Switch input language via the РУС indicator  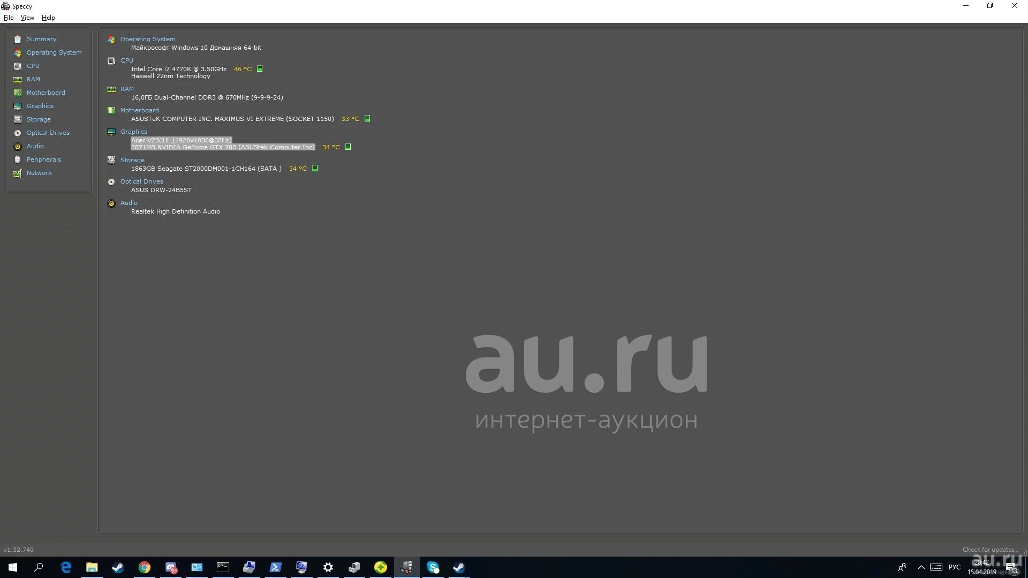tap(954, 567)
